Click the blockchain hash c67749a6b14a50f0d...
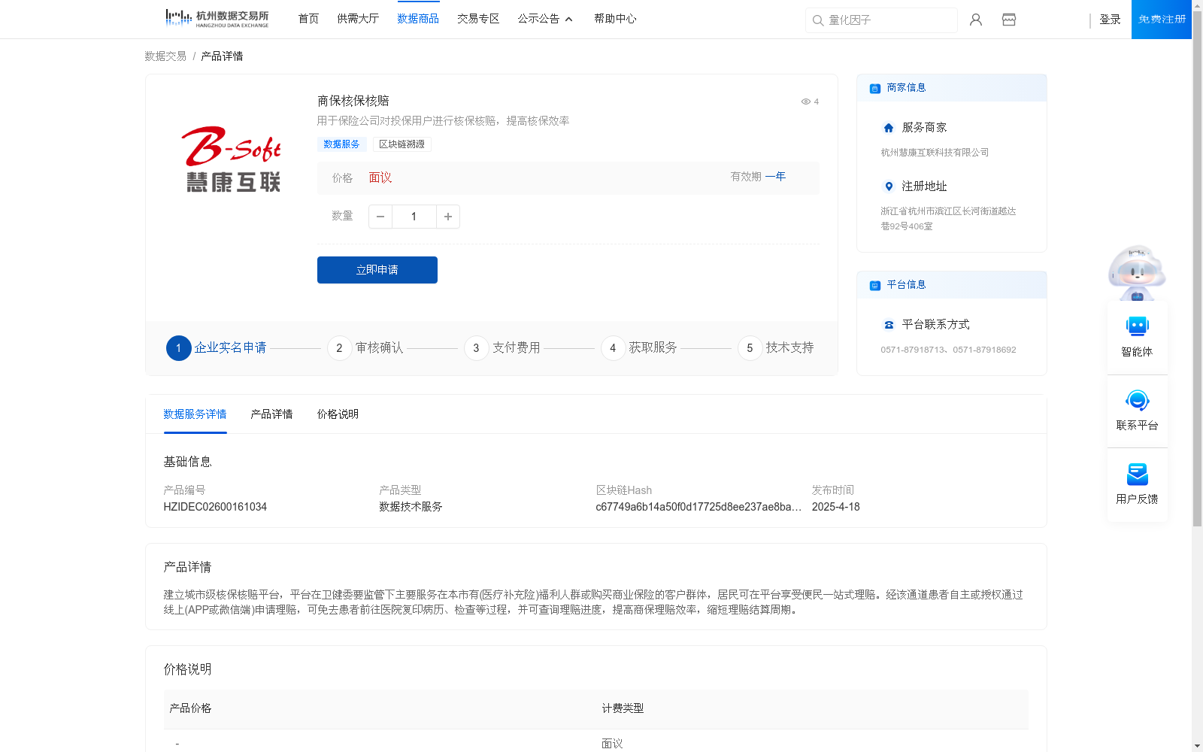Viewport: 1203px width, 752px height. click(698, 507)
